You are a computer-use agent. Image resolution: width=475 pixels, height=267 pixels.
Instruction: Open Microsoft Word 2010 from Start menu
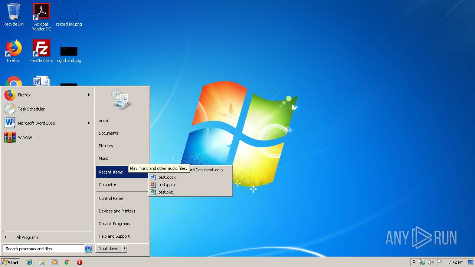[47, 123]
